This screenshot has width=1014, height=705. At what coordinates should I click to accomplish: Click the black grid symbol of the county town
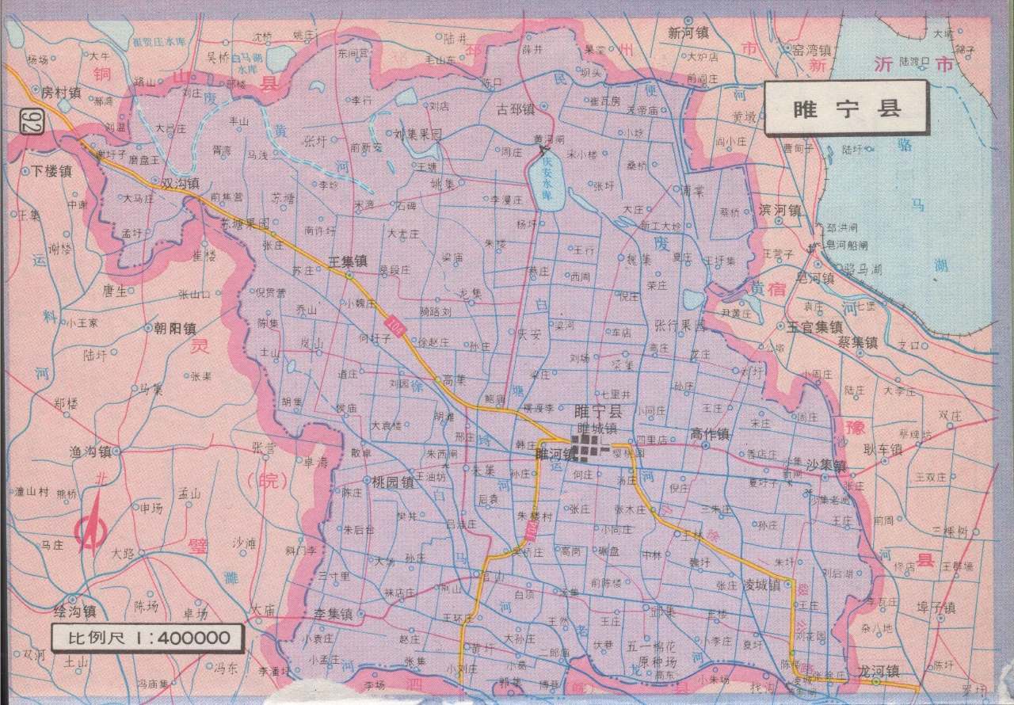click(x=589, y=449)
